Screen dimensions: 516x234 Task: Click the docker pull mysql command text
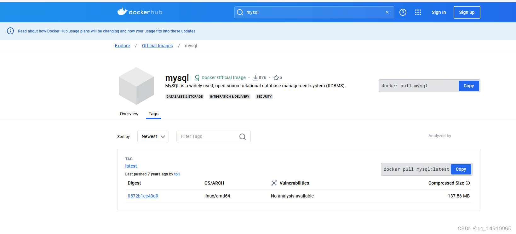(404, 86)
